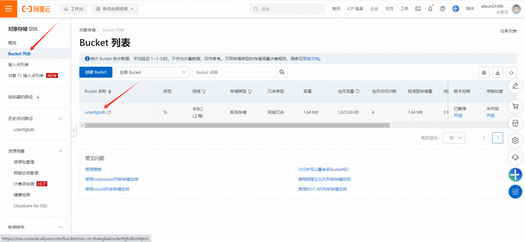Collapse the left sidebar arrow
The height and width of the screenshot is (242, 525).
pos(74,130)
